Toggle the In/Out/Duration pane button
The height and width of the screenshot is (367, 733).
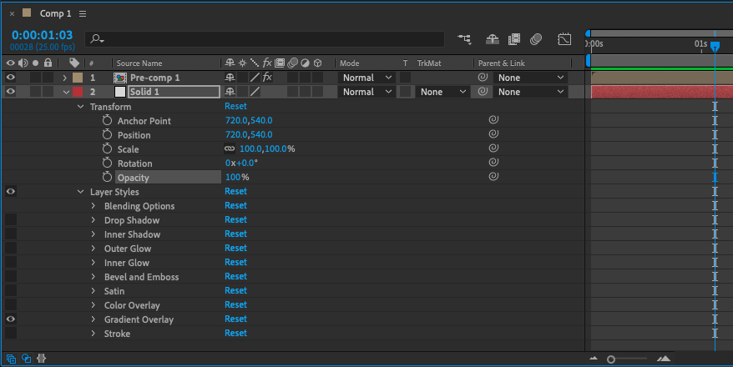coord(41,359)
